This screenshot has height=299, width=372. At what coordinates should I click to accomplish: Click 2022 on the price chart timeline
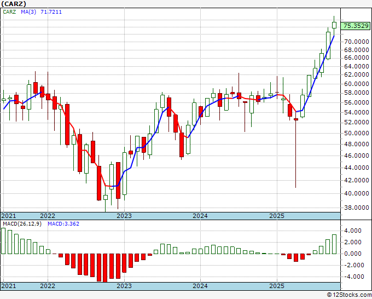48,216
